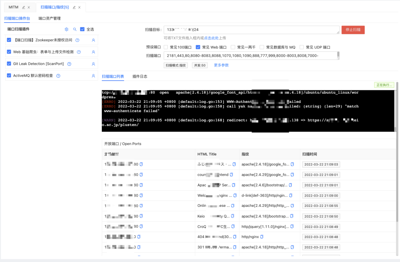Image resolution: width=400 pixels, height=262 pixels.
Task: Copy HTML title starting with 'Welc'
Action: 235,195
